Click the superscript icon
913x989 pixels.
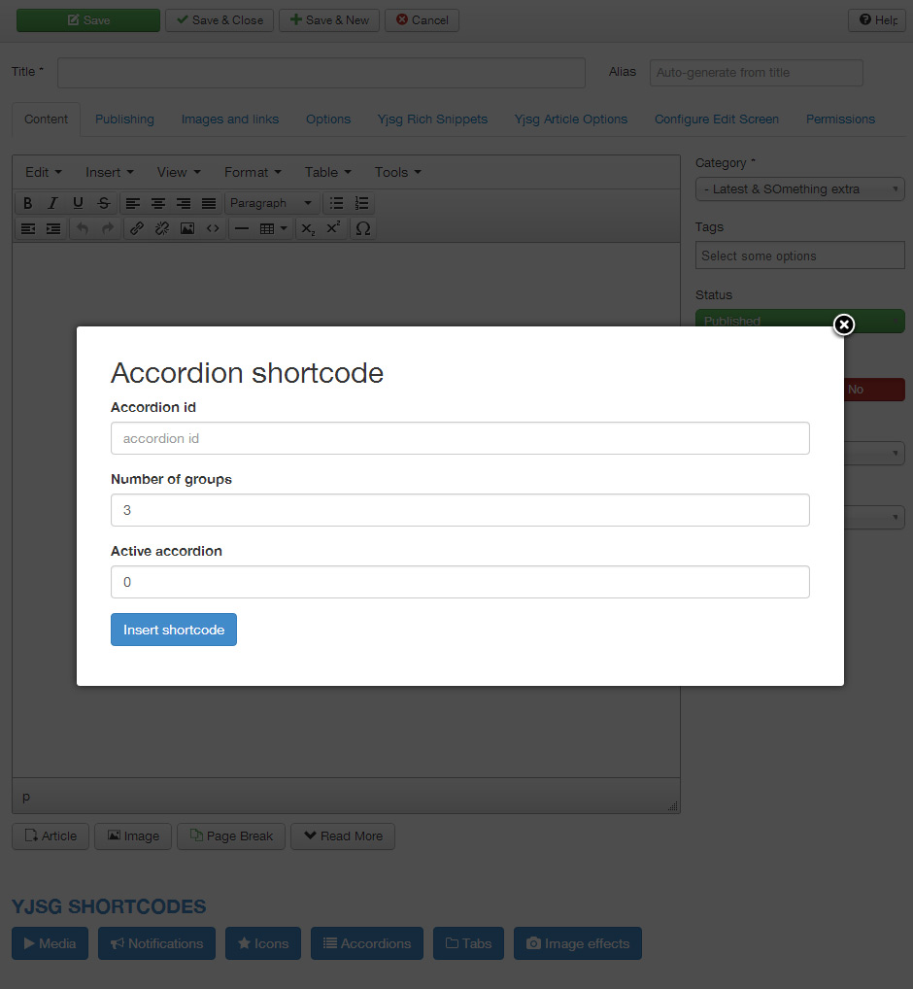(x=333, y=228)
